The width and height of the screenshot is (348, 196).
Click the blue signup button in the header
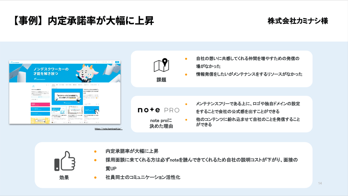[117, 62]
